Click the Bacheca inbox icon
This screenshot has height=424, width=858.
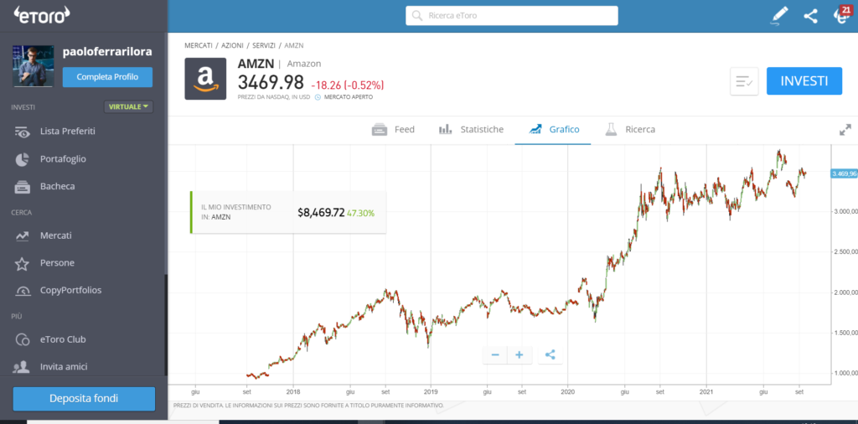point(22,187)
